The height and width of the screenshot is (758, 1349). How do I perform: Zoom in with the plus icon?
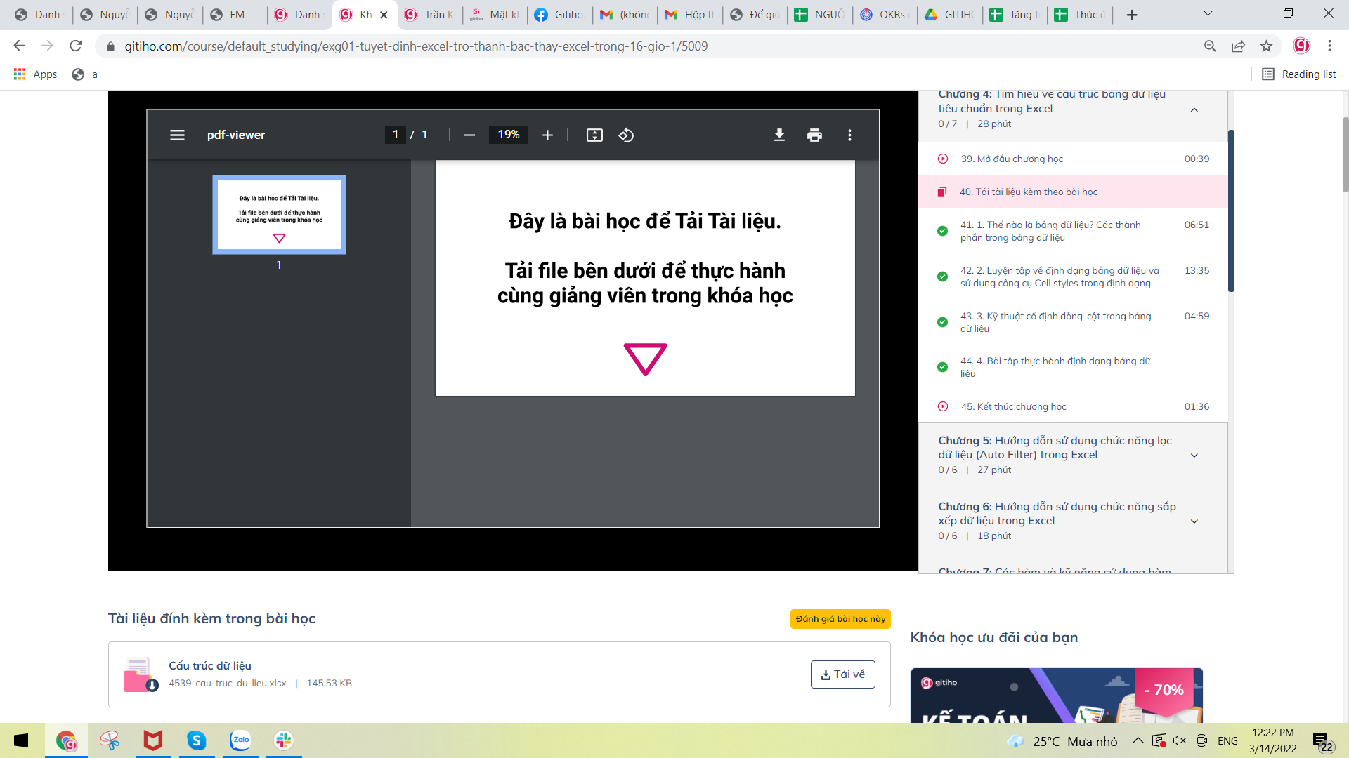coord(547,135)
